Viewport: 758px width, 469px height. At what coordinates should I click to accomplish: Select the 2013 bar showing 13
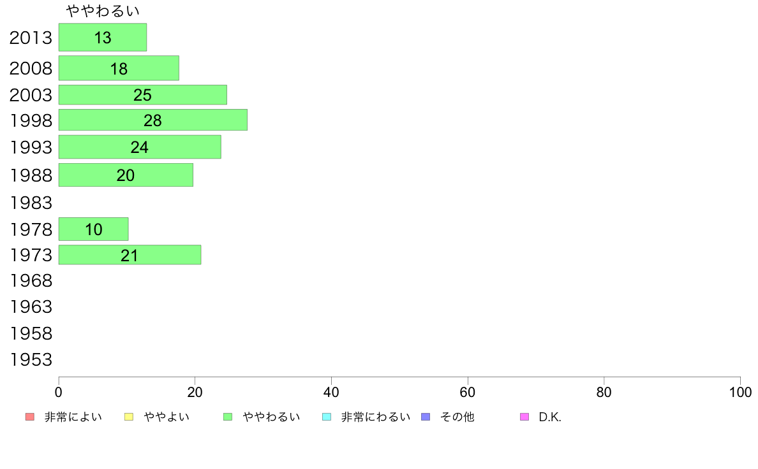tap(103, 37)
